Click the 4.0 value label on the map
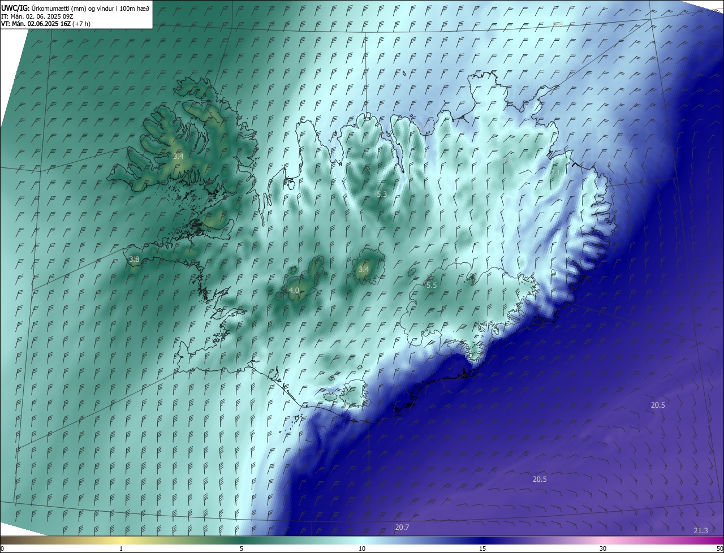Screen dimensions: 724x553 click(294, 291)
